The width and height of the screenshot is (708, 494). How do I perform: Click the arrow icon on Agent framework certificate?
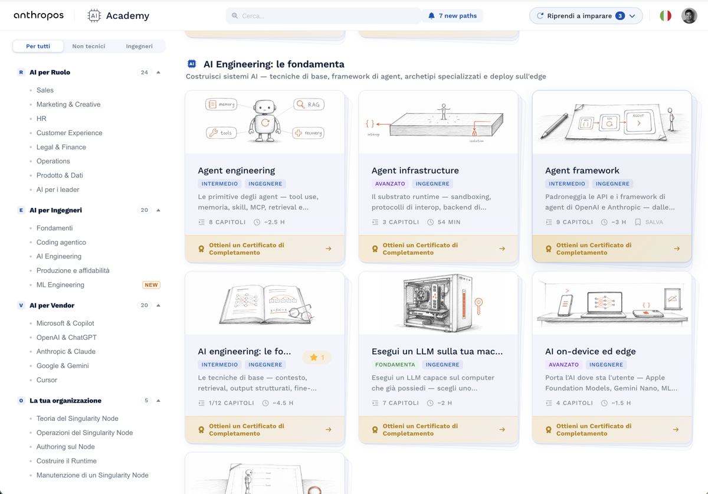coord(676,249)
